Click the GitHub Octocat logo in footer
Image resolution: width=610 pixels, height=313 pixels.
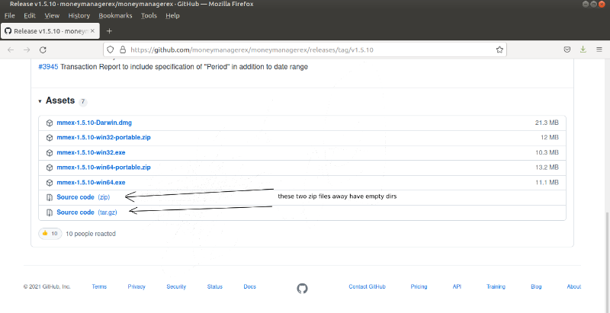click(x=302, y=288)
